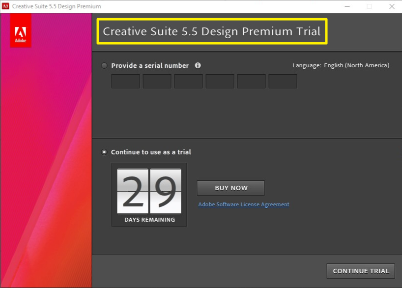Click the Adobe title bar app icon
This screenshot has width=402, height=288.
(x=5, y=6)
